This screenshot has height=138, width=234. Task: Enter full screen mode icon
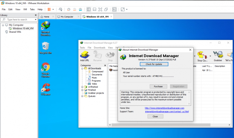(100, 9)
